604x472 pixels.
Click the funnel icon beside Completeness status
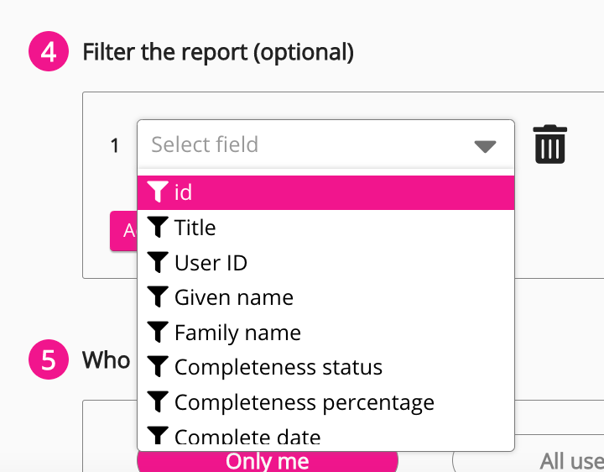[158, 367]
